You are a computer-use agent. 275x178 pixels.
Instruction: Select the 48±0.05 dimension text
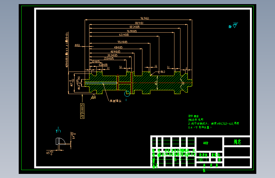coord(118,47)
